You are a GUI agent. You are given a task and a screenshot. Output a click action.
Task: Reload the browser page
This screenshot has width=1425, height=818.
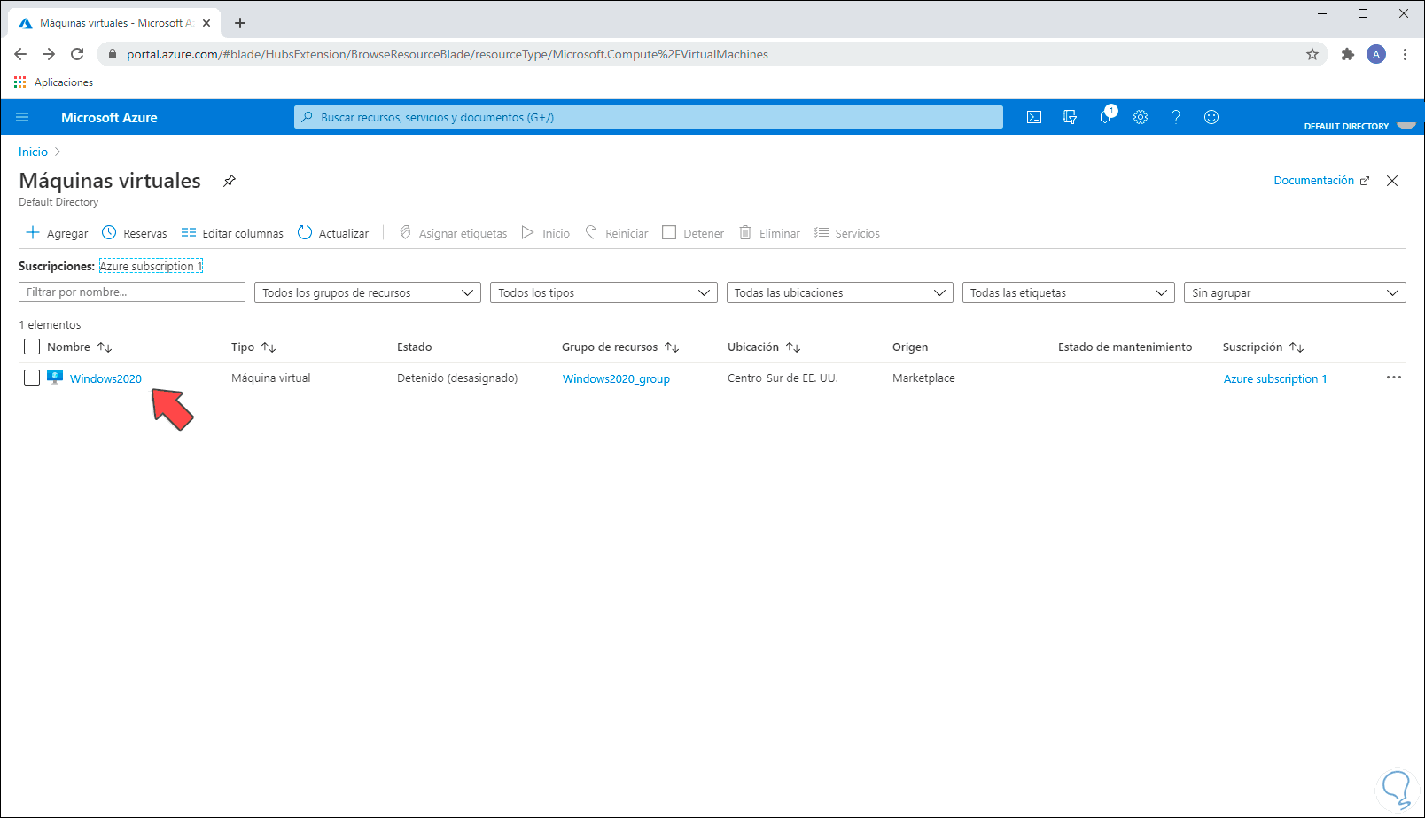click(x=77, y=54)
